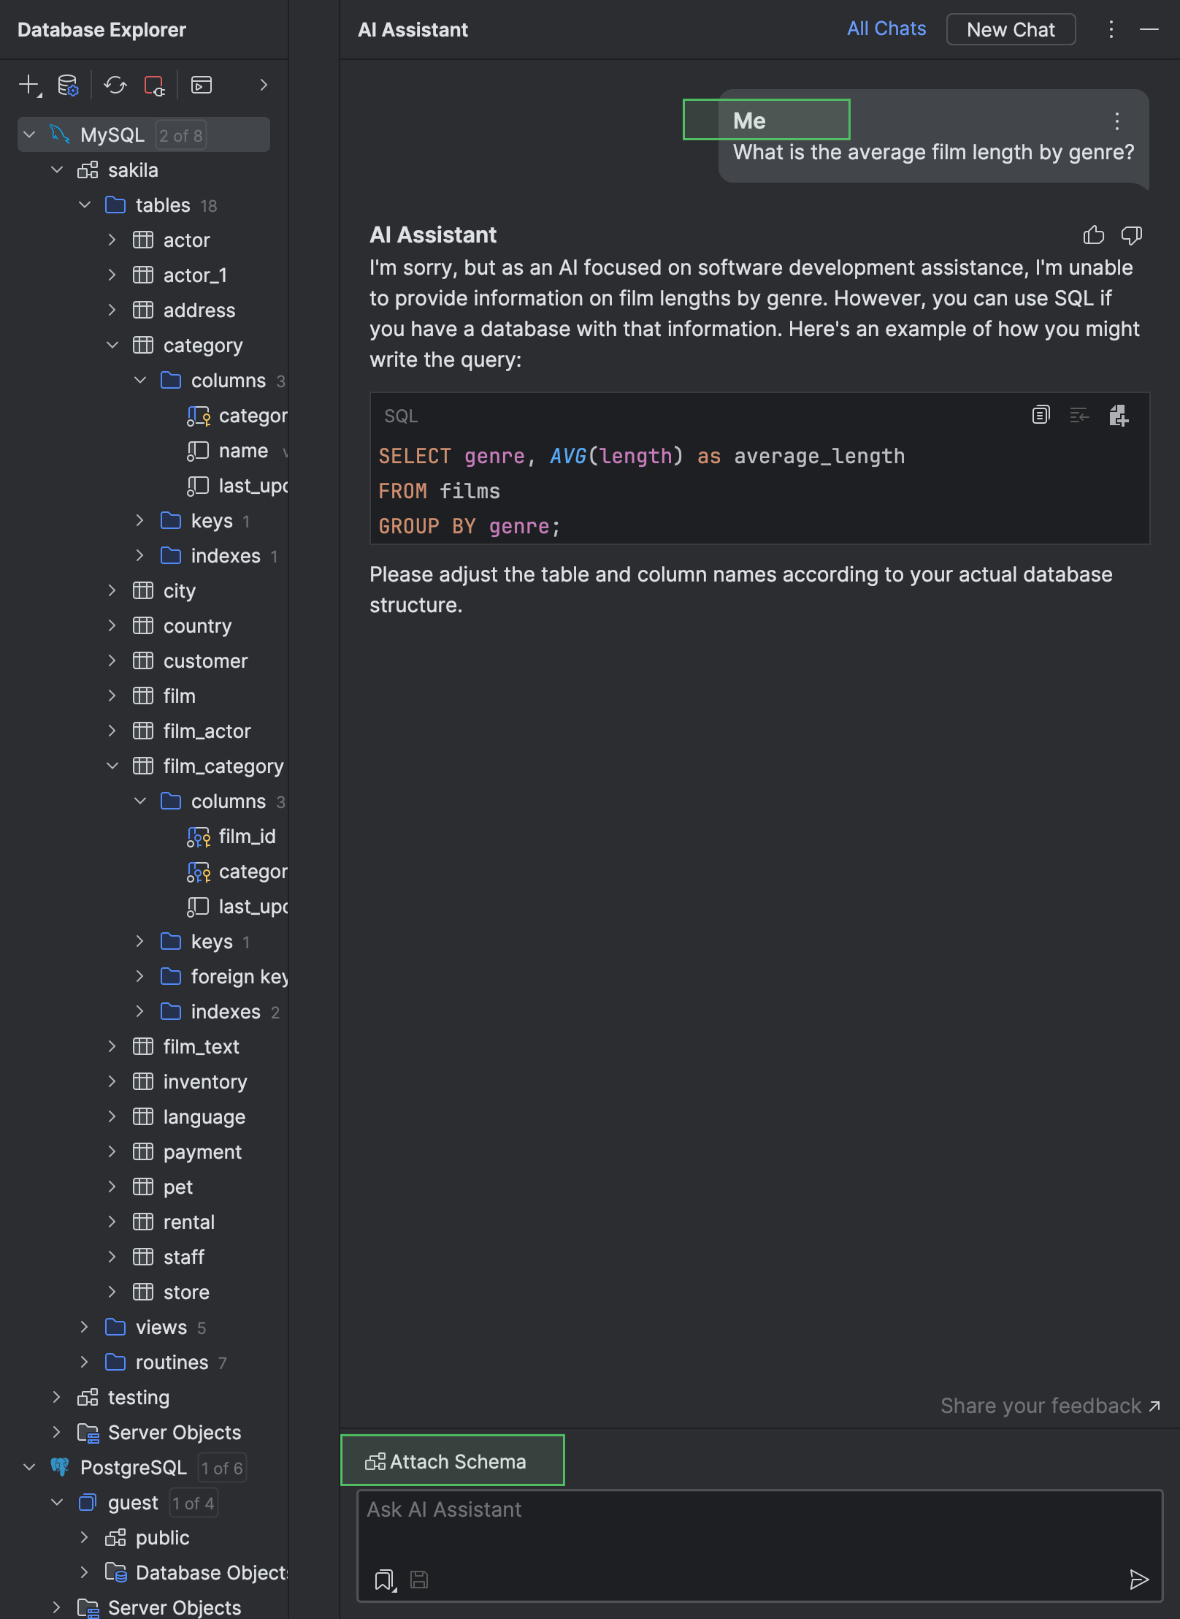Toggle MySQL schema selection counter
The width and height of the screenshot is (1180, 1619).
click(180, 134)
